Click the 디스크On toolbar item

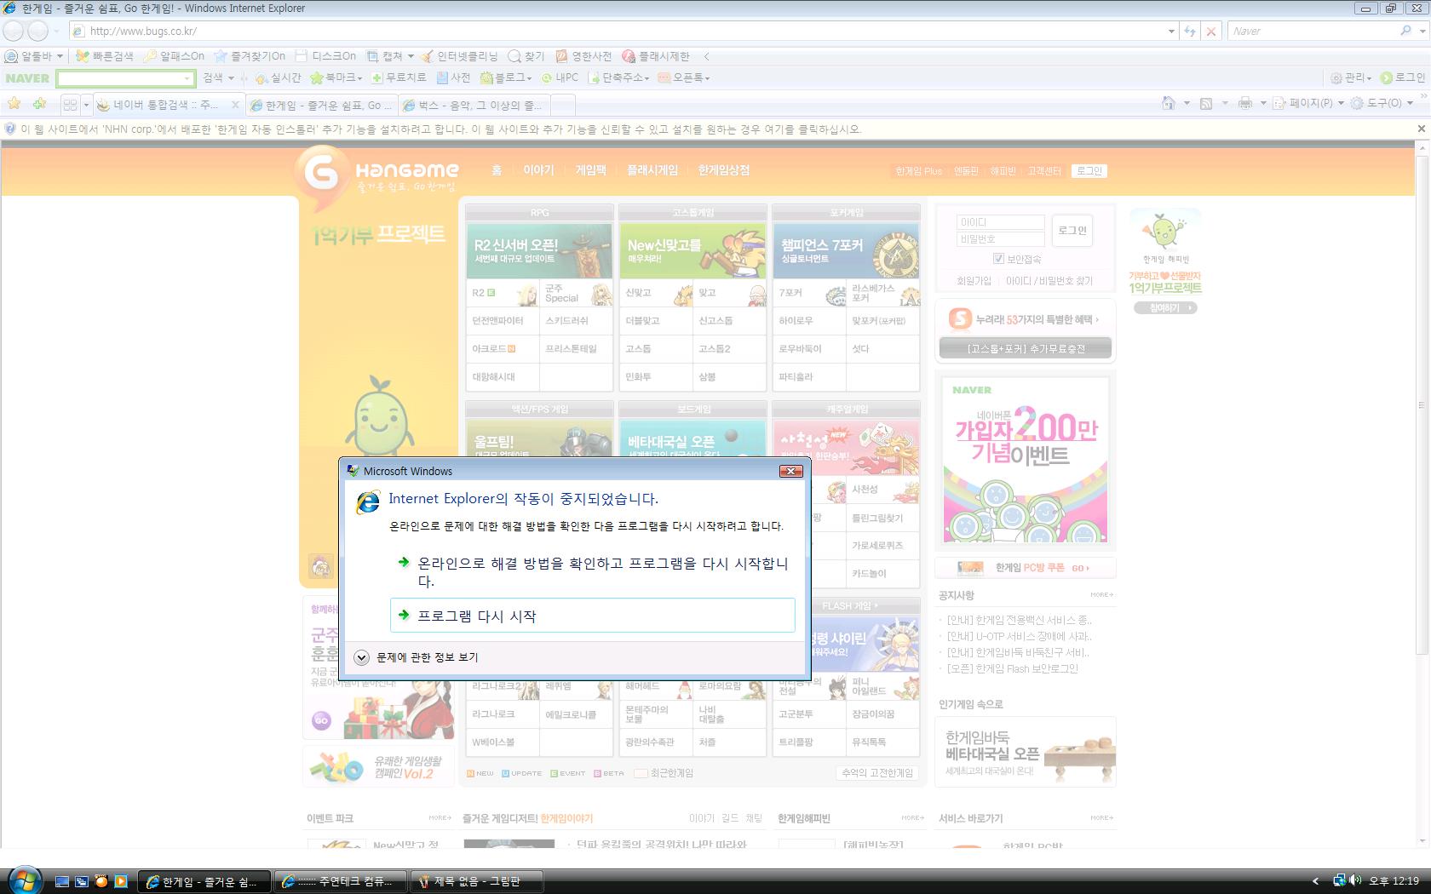[x=325, y=56]
